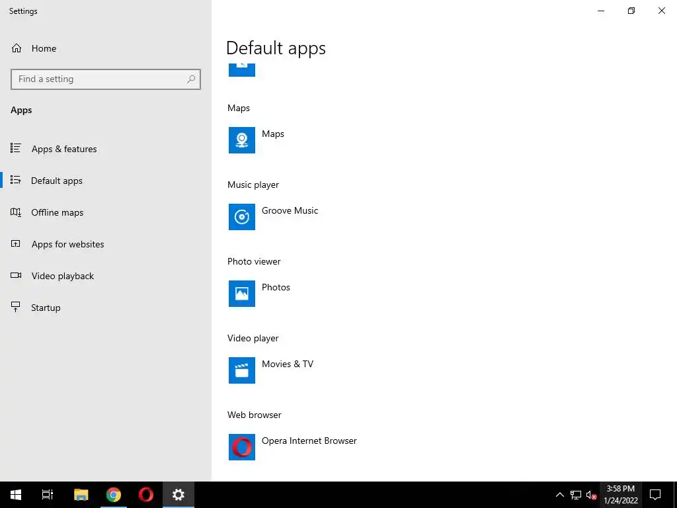The width and height of the screenshot is (677, 508).
Task: Click the search magnifier icon in Find a setting
Action: (x=191, y=79)
